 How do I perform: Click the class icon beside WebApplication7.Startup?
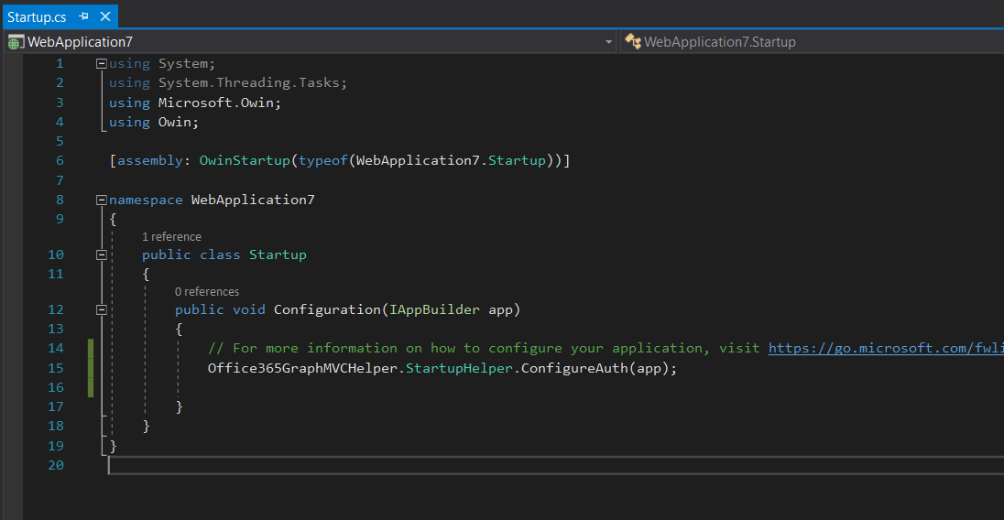pos(632,42)
